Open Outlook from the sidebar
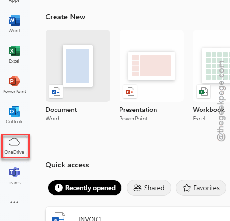The width and height of the screenshot is (230, 221). 14,115
